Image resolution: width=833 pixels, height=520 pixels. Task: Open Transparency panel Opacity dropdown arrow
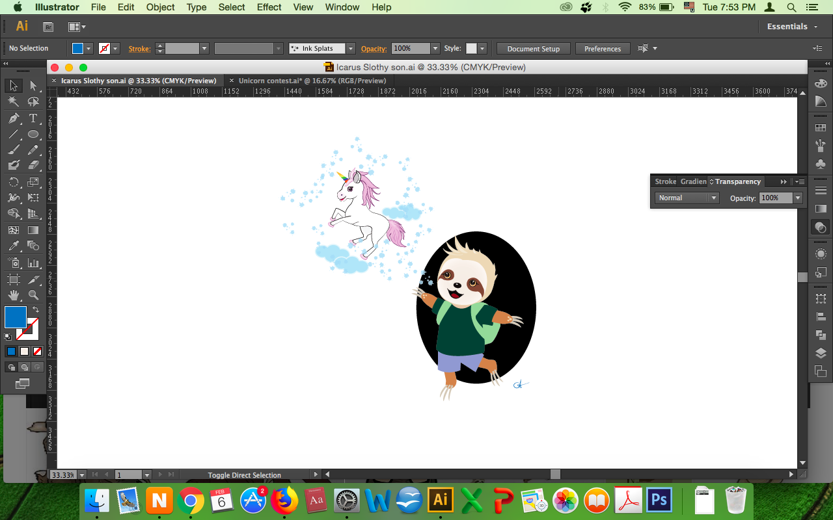pyautogui.click(x=797, y=198)
